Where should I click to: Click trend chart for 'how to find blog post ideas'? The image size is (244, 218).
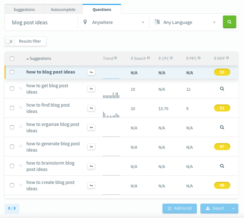pyautogui.click(x=111, y=115)
